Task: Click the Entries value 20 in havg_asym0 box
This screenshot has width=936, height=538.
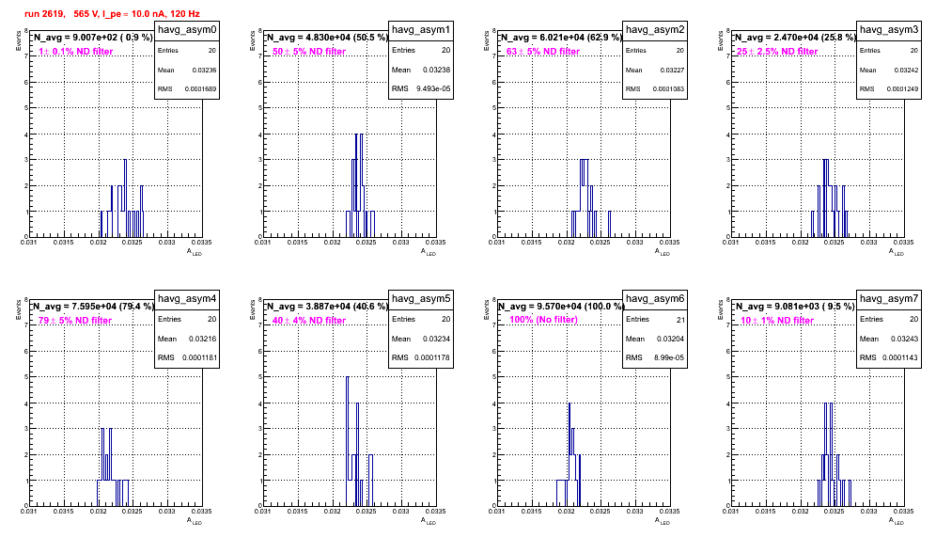Action: point(212,51)
